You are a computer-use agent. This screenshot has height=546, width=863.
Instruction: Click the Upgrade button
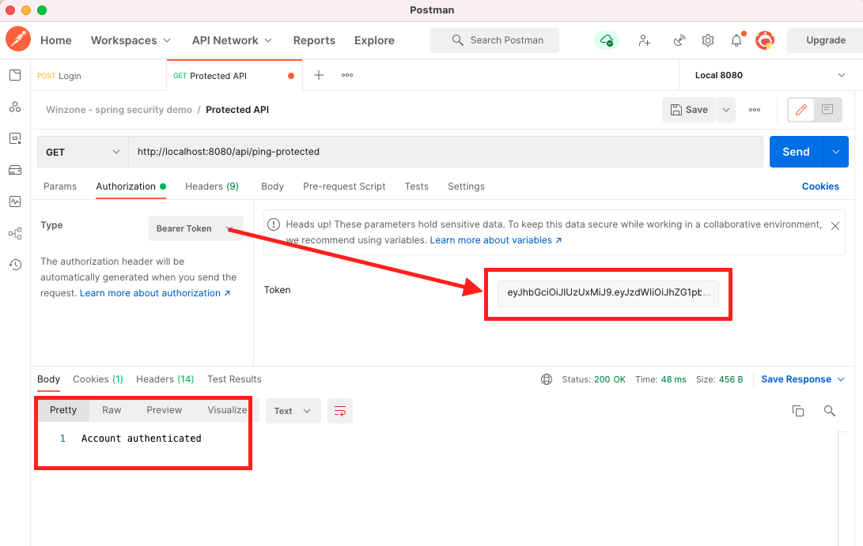pos(826,40)
